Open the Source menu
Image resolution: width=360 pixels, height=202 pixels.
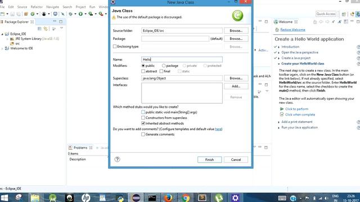pos(22,7)
